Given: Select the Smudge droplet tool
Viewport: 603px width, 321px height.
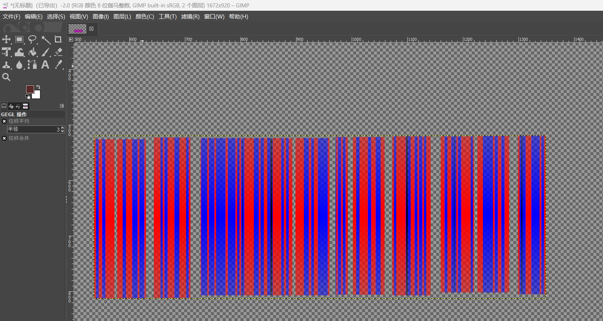Looking at the screenshot, I should point(19,65).
